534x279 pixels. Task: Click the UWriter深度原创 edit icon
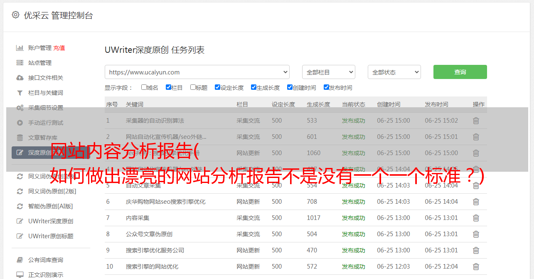[20, 221]
